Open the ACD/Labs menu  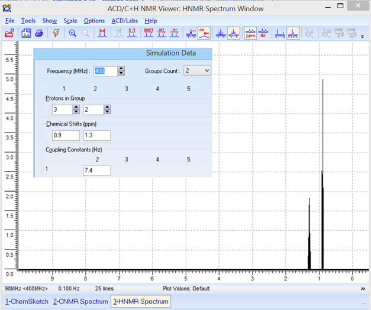tap(125, 21)
